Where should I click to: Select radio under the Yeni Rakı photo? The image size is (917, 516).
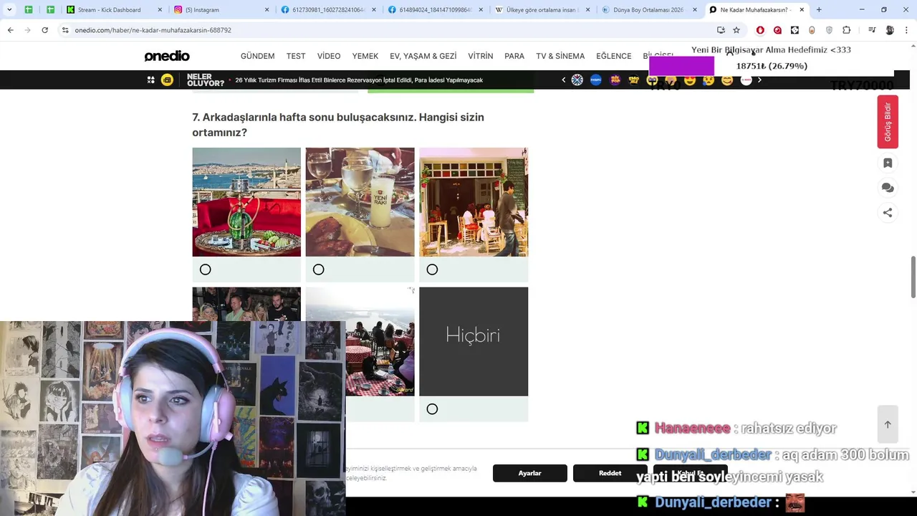(x=319, y=269)
